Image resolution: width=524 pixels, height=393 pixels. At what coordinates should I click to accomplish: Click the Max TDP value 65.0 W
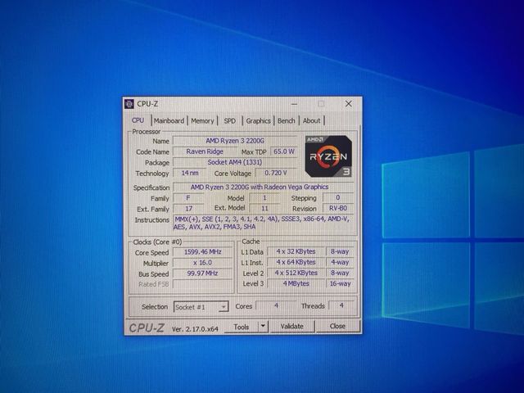(x=284, y=151)
